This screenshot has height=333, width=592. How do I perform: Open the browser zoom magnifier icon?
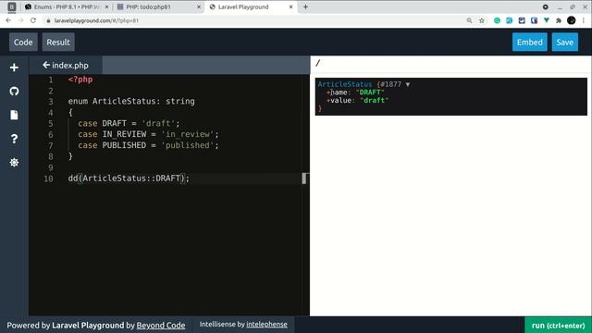point(469,20)
